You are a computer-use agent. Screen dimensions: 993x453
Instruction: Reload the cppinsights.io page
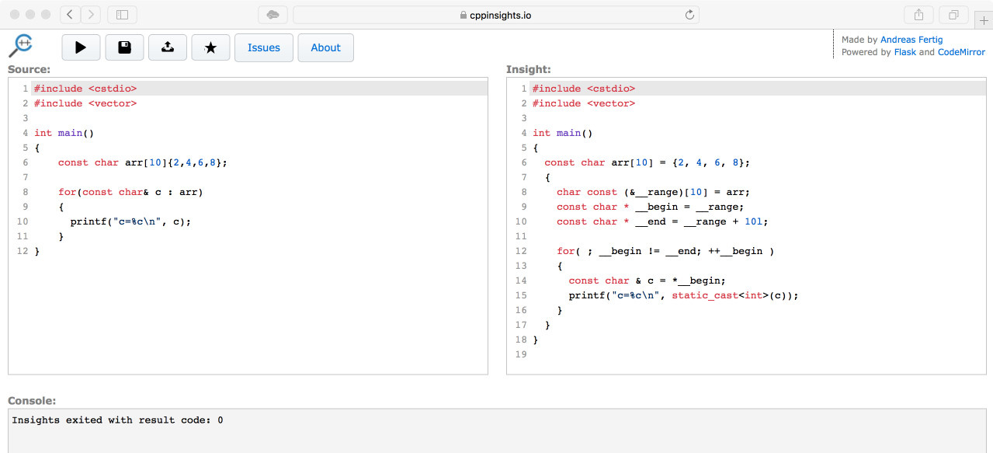point(689,15)
